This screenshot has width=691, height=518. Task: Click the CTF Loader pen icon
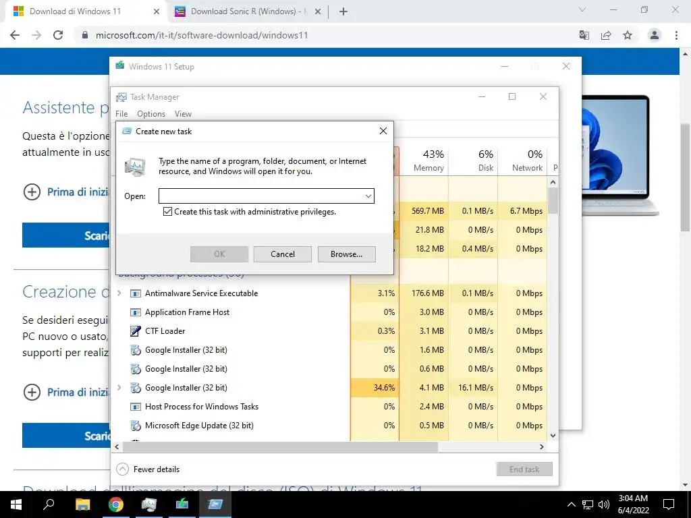[135, 330]
